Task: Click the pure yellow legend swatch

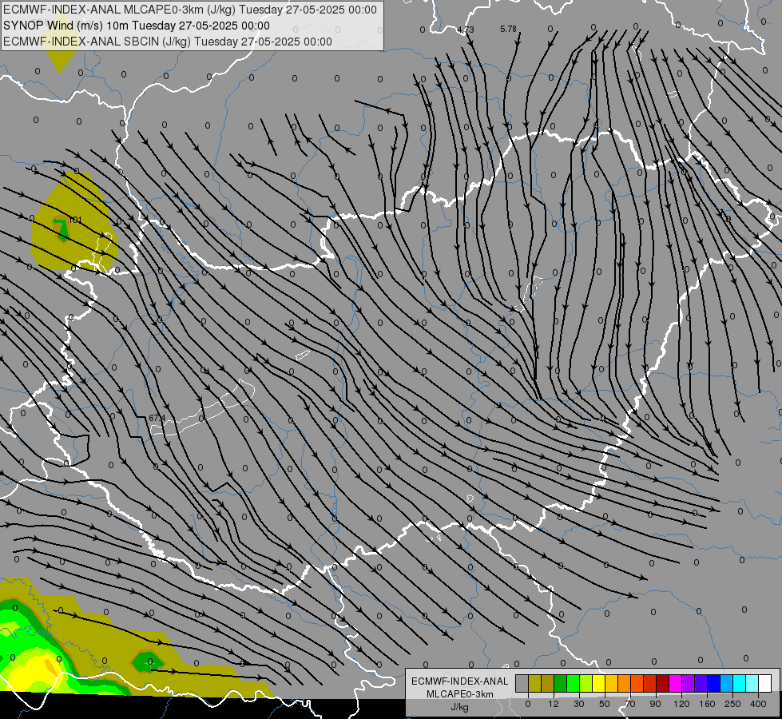Action: click(599, 684)
